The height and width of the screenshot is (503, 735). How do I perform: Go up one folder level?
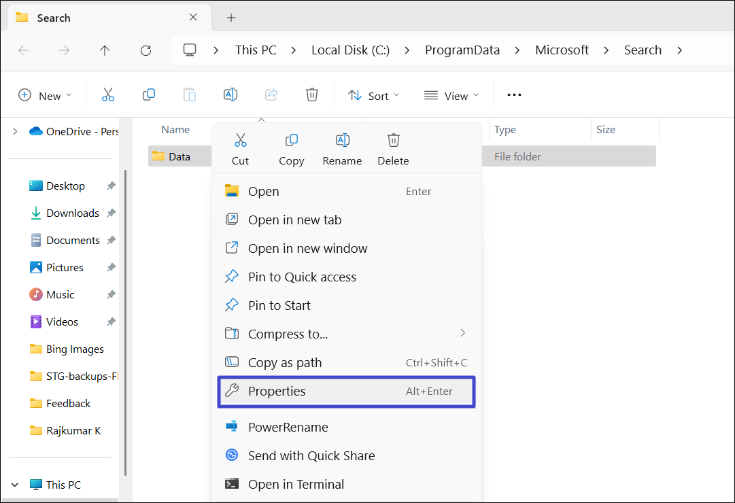pyautogui.click(x=105, y=50)
